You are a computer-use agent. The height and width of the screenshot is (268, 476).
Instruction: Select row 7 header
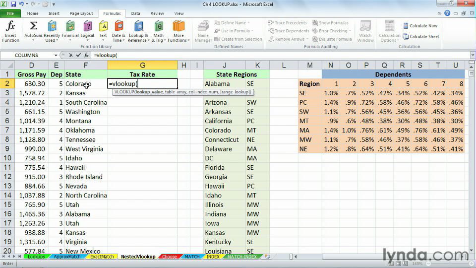pyautogui.click(x=7, y=131)
